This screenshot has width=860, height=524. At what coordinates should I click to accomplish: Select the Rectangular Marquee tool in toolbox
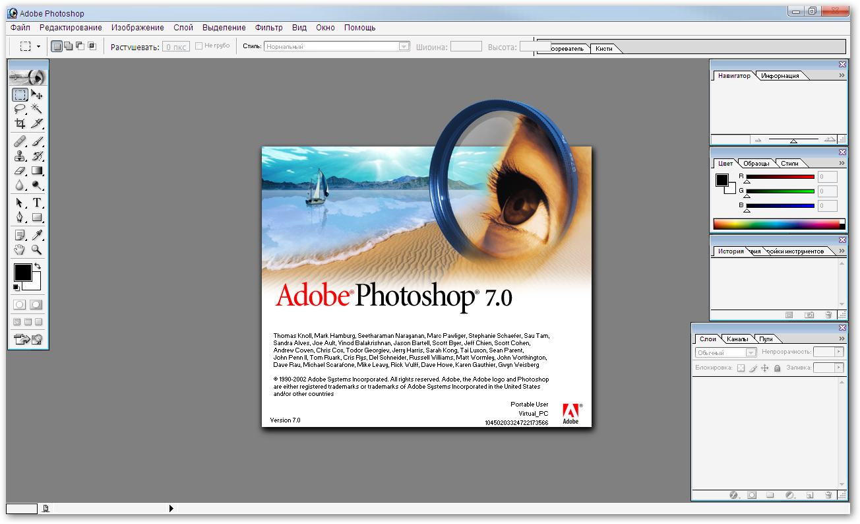click(20, 94)
